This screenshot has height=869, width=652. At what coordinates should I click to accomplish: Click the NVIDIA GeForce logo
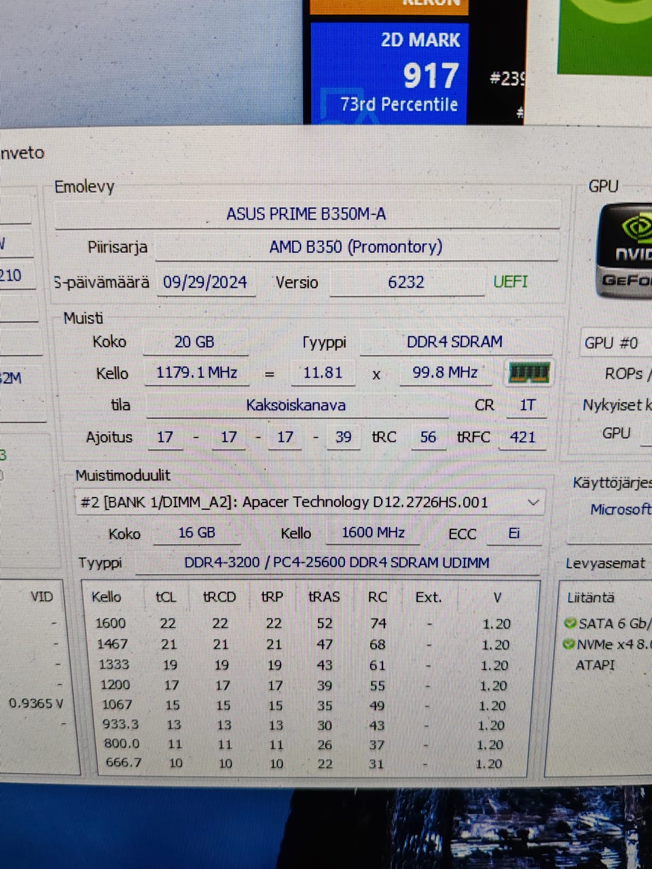625,251
